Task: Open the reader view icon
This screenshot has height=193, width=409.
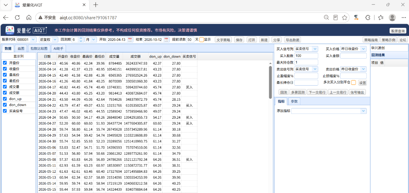Action: tap(336, 17)
